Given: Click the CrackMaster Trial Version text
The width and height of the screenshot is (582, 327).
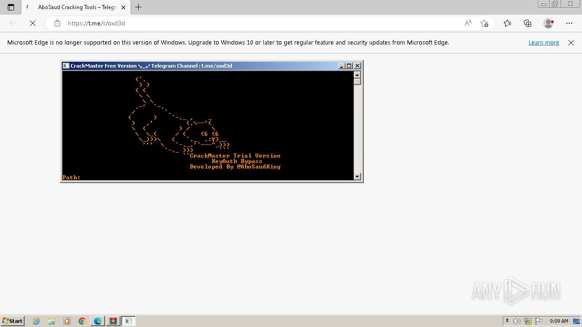Looking at the screenshot, I should click(x=235, y=156).
